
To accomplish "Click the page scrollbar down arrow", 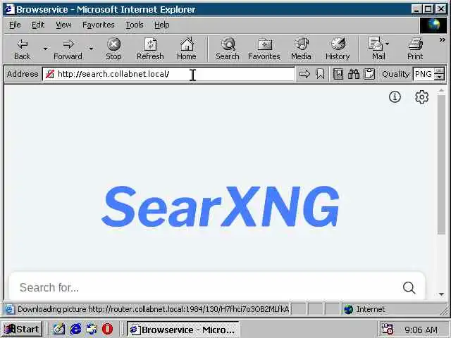I will click(441, 294).
